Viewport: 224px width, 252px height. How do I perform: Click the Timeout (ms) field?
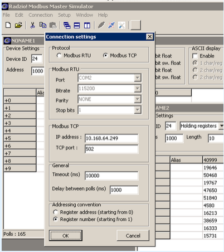coord(111,176)
